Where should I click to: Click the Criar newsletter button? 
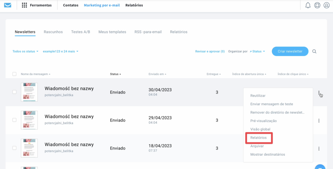290,51
